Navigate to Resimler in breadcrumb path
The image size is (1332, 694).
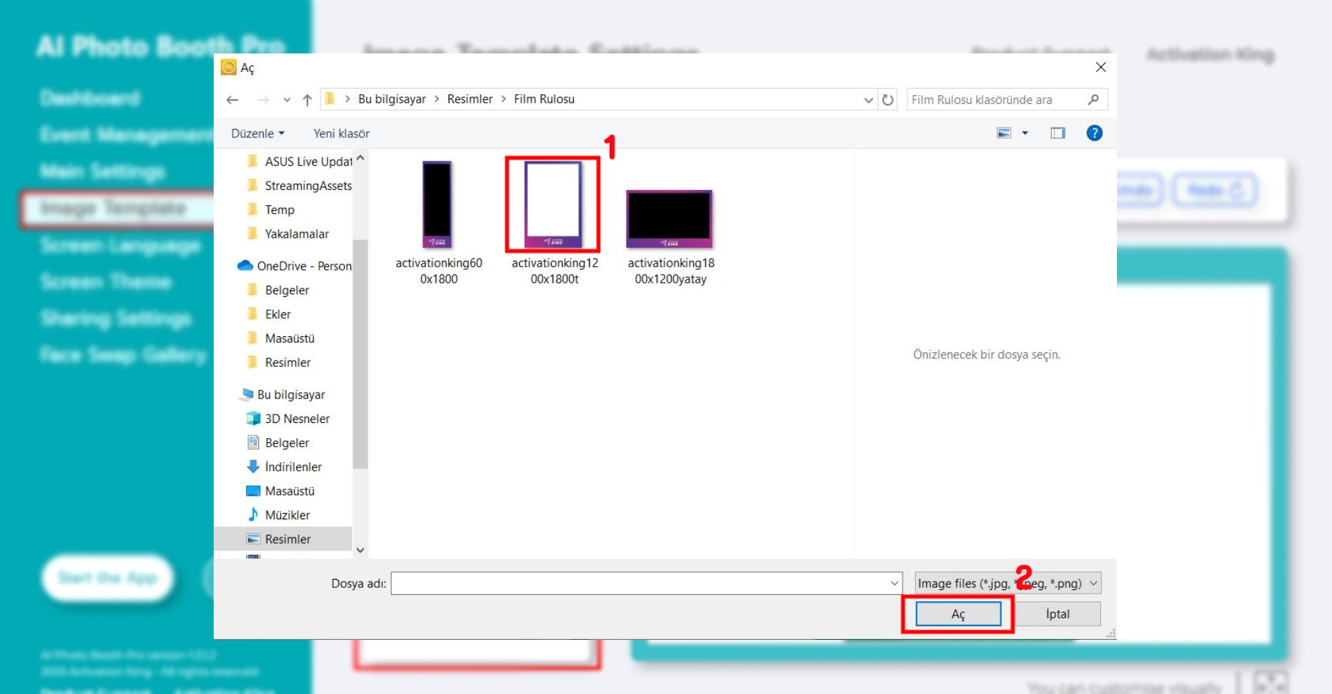pyautogui.click(x=470, y=99)
